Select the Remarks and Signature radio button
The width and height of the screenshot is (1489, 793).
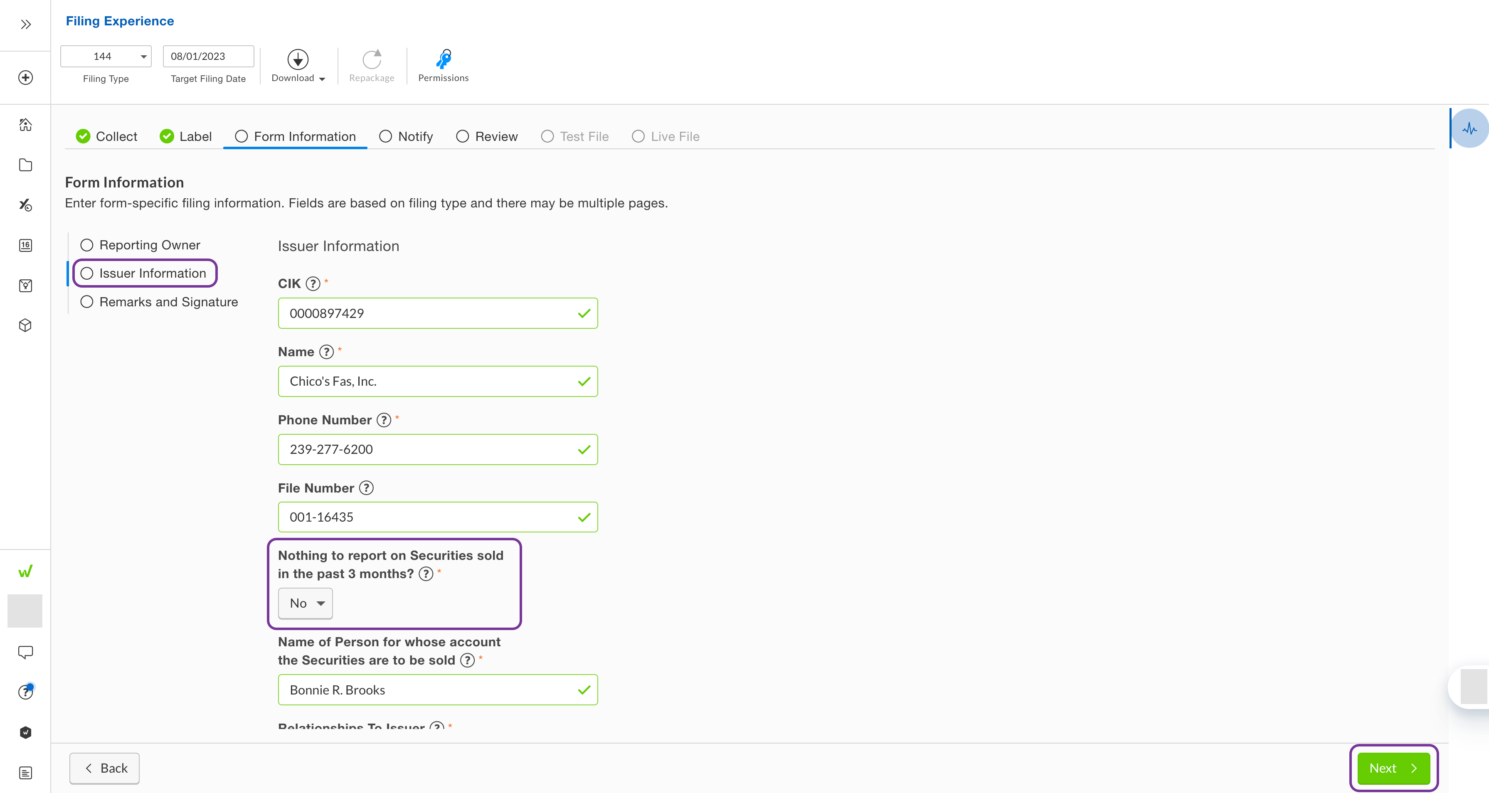[87, 301]
